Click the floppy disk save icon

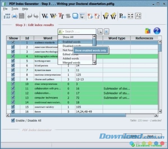(x=22, y=16)
